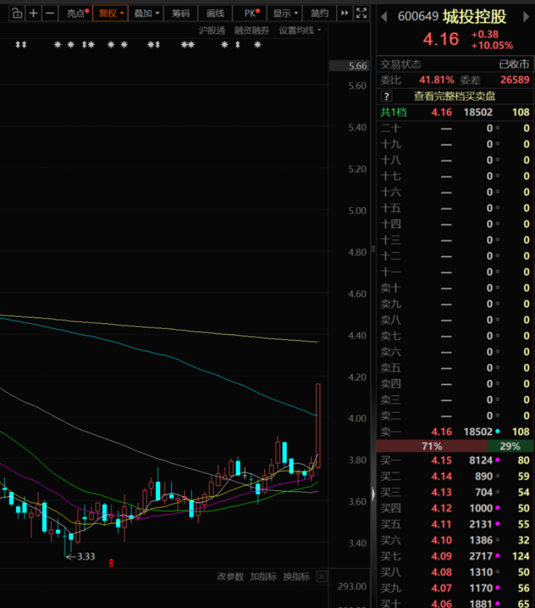This screenshot has width=535, height=608.
Task: Expand the 显示 display dropdown
Action: (285, 13)
